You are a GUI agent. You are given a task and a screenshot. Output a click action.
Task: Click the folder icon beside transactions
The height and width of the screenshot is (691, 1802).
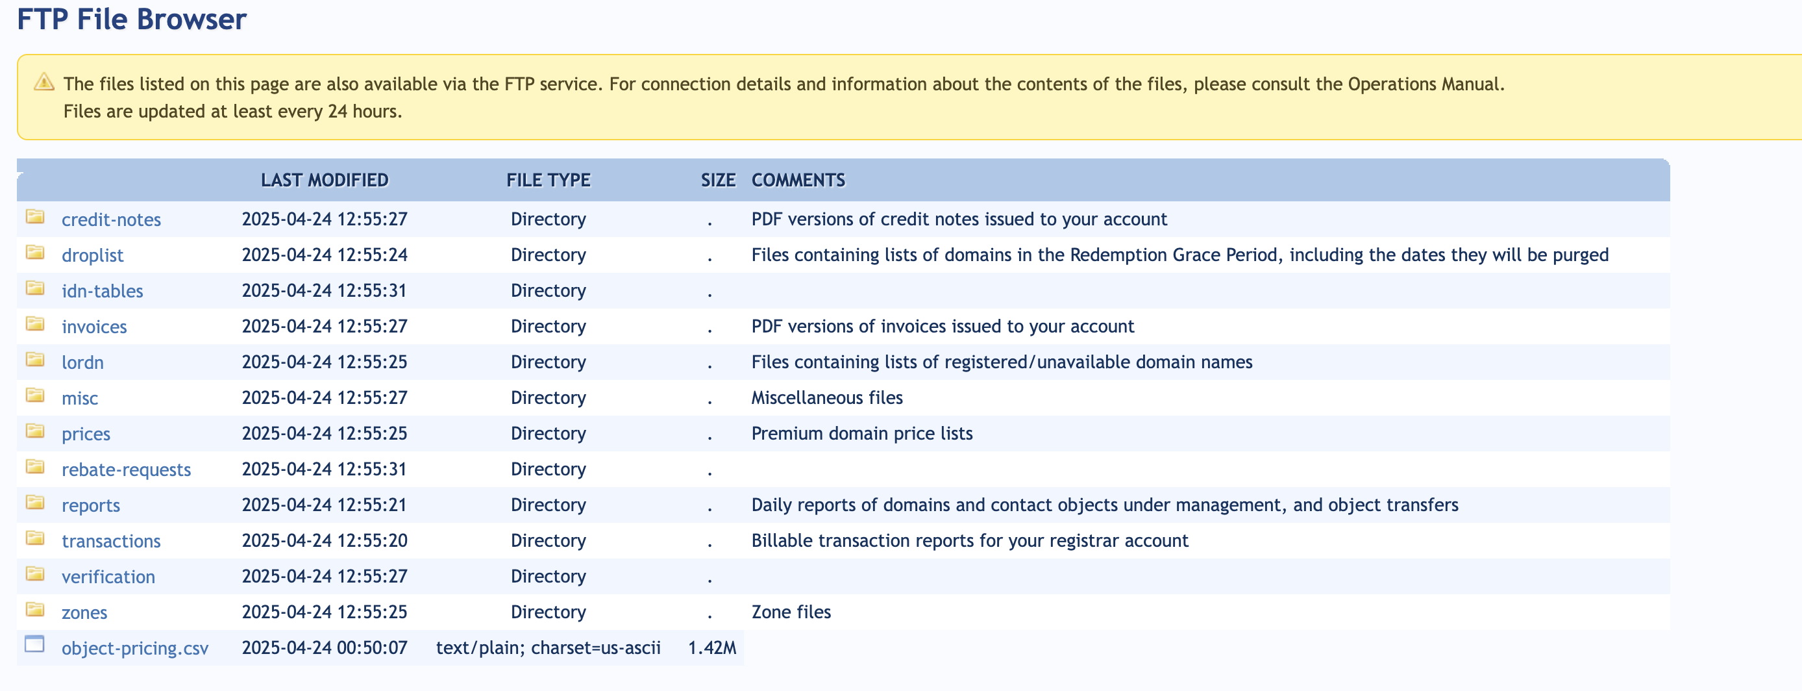click(35, 538)
